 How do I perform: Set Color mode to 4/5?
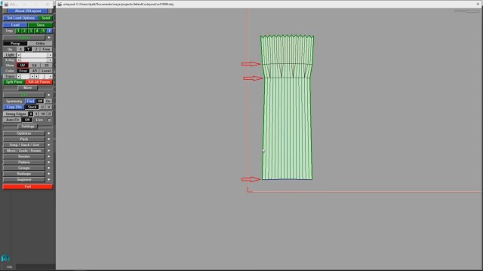tap(35, 71)
